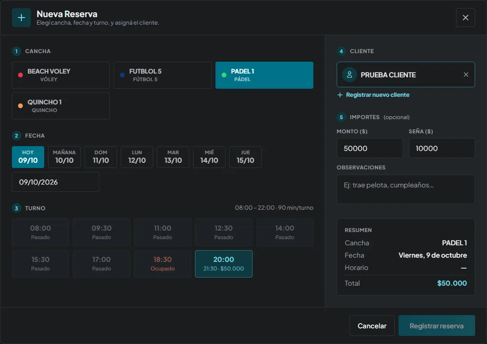487x344 pixels.
Task: Click the Observaciones text area
Action: 406,189
